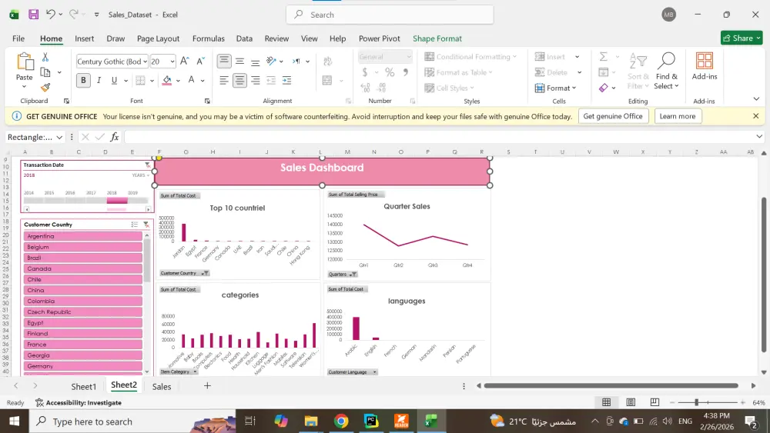770x433 pixels.
Task: Click the 2018 selected bar on timeline
Action: [117, 201]
